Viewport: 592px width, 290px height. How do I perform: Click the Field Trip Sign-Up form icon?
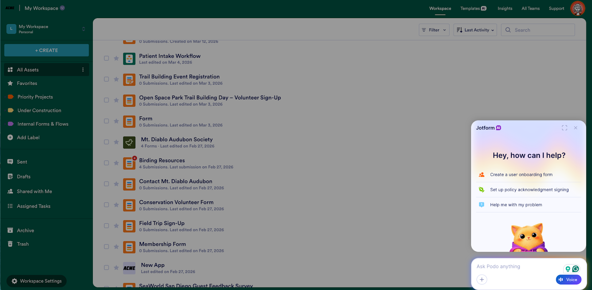tap(129, 226)
